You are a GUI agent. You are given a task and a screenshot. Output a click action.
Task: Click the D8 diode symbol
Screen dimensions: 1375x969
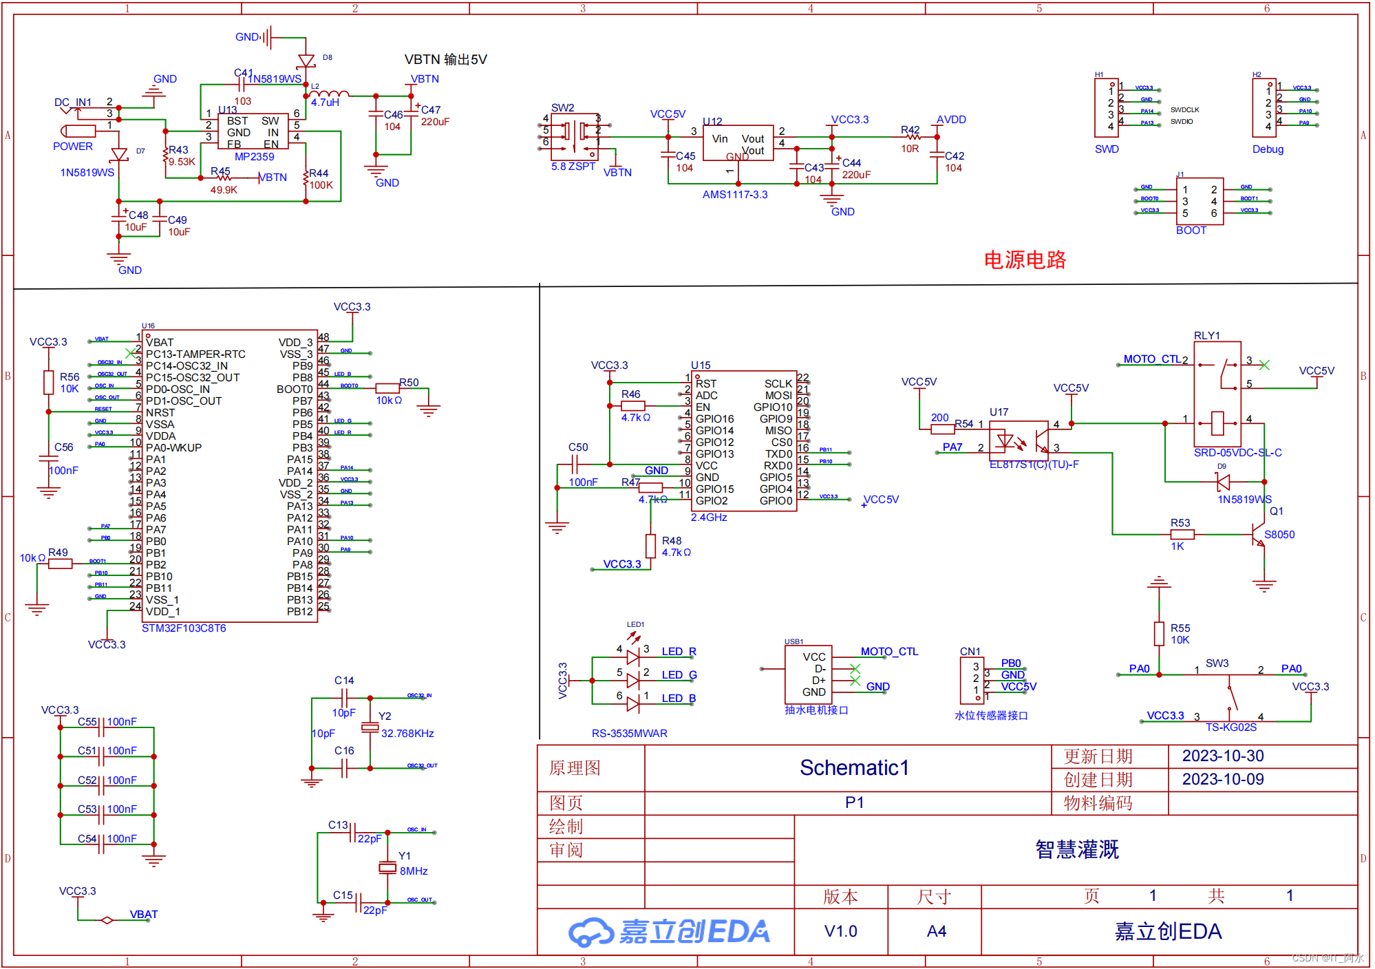click(x=306, y=61)
